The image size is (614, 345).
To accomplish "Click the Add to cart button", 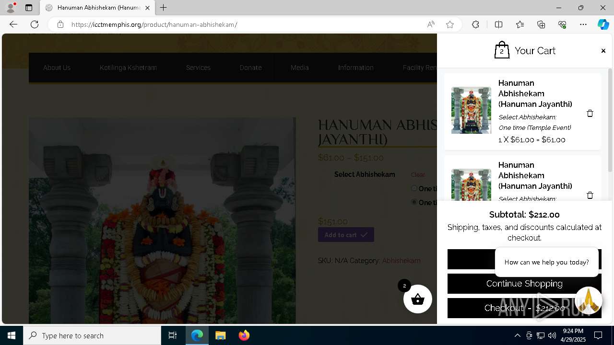I will pos(346,235).
